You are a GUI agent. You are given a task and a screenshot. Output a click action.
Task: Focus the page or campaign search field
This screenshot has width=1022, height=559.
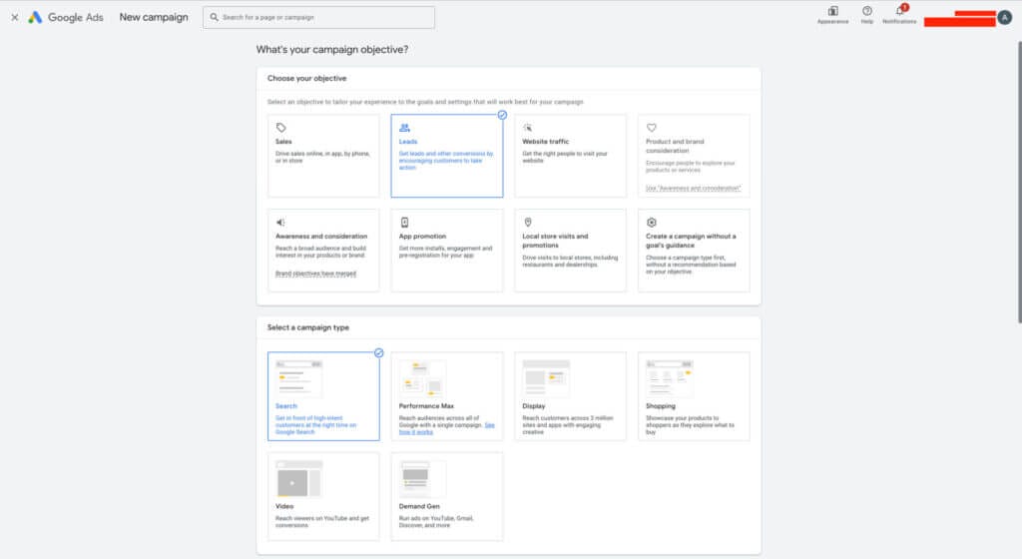tap(318, 18)
